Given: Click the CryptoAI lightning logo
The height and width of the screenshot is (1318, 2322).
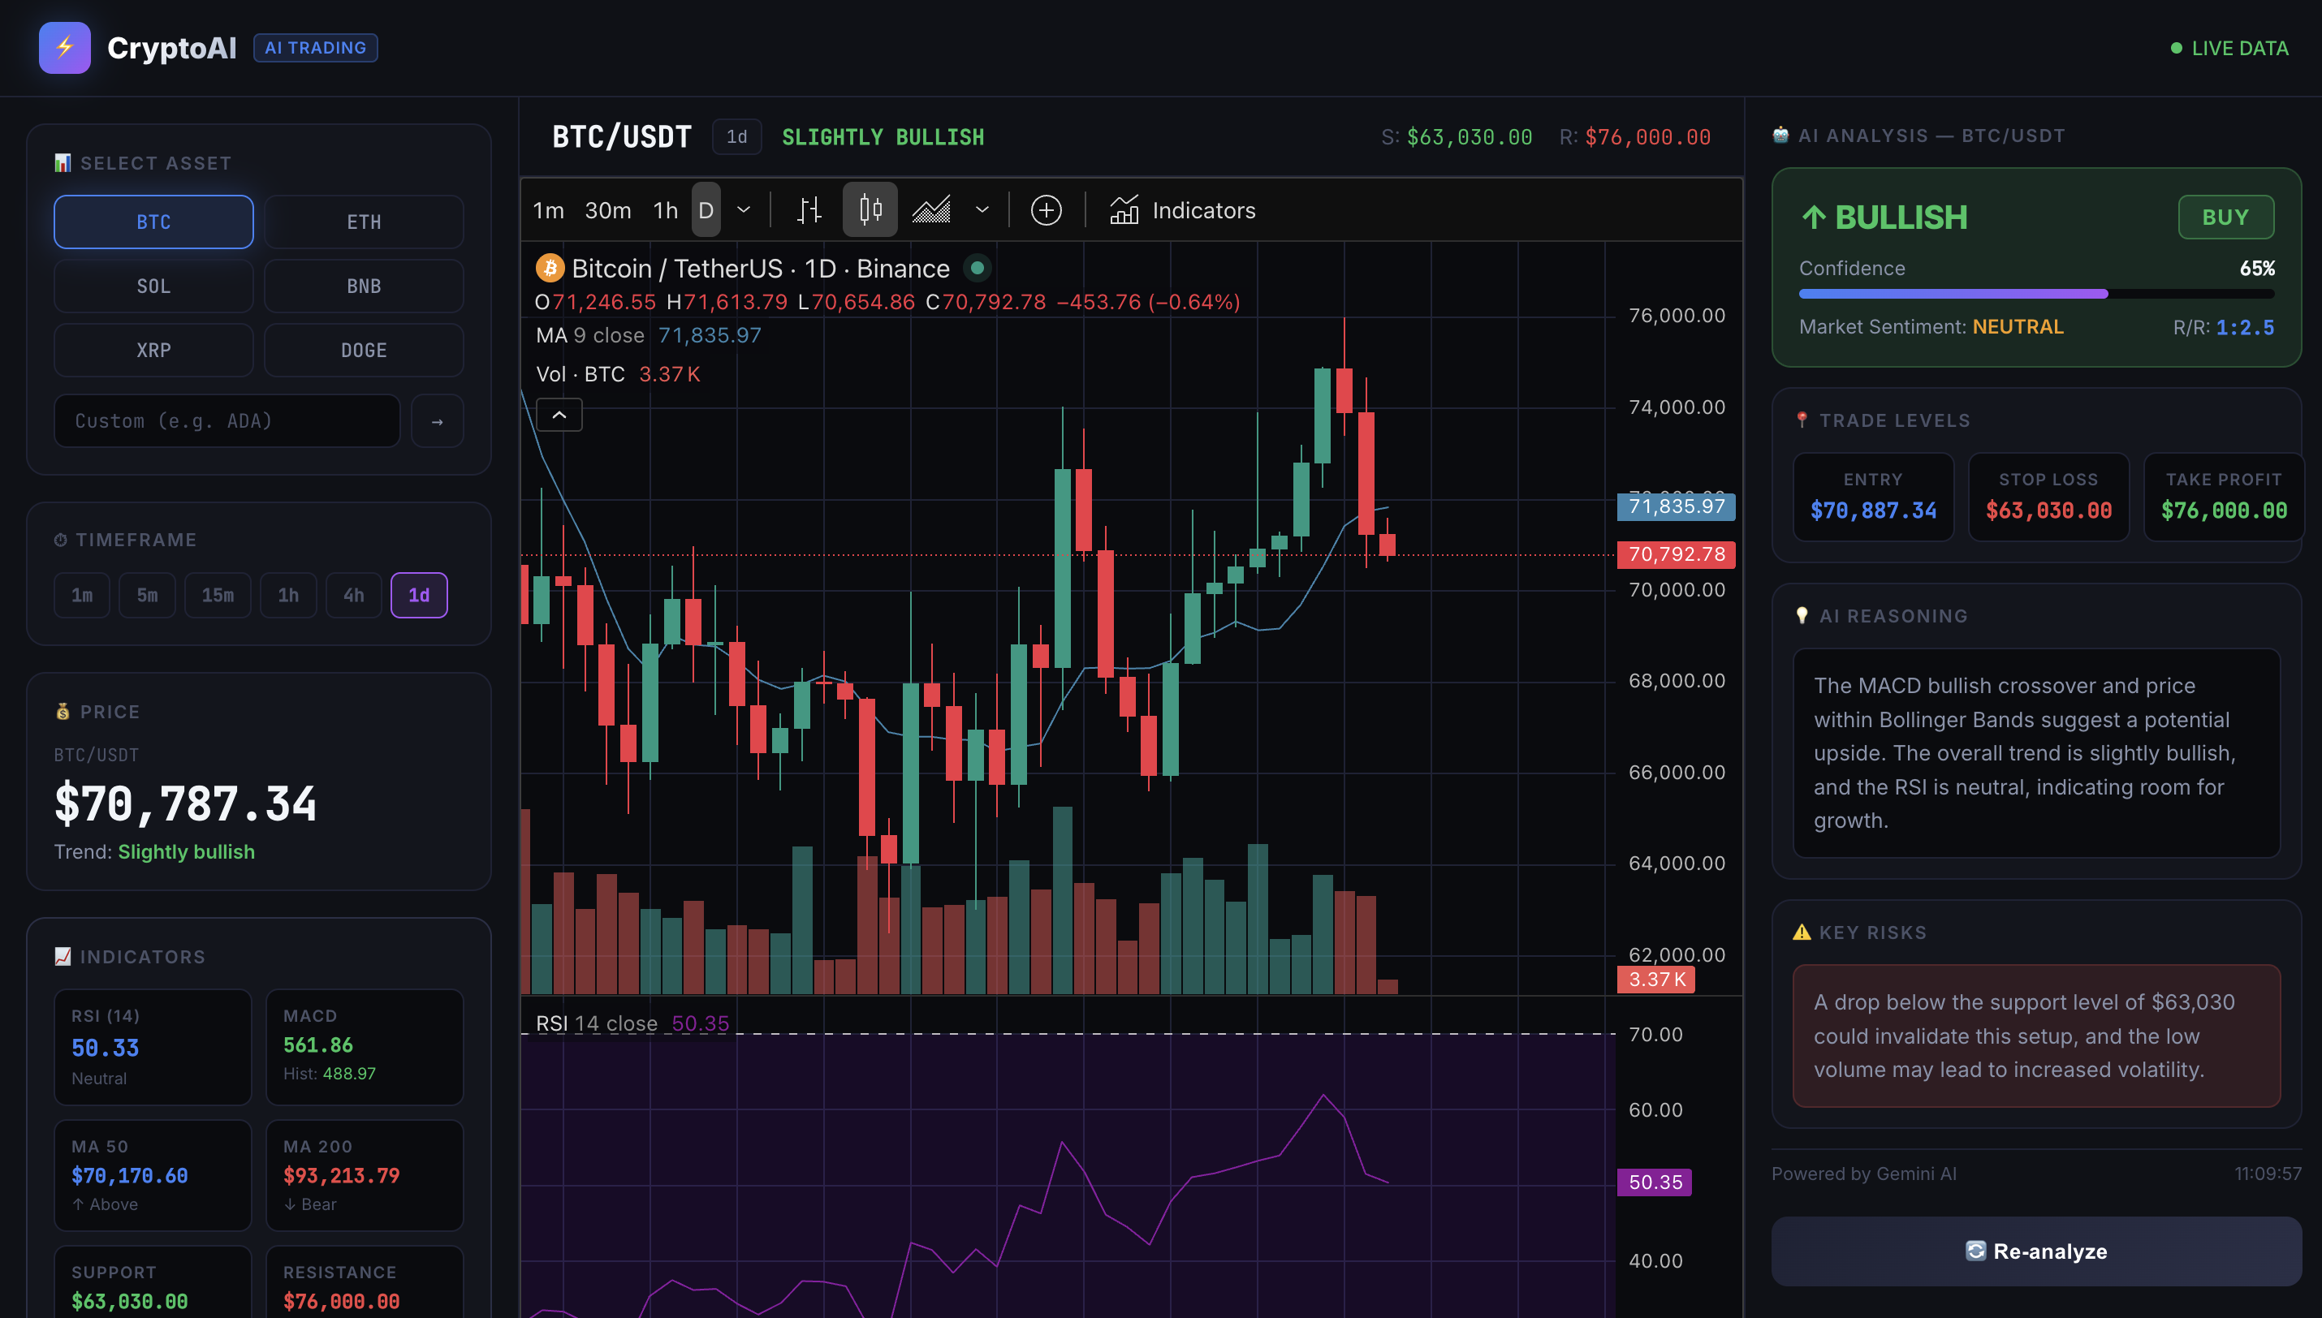Looking at the screenshot, I should (x=64, y=47).
